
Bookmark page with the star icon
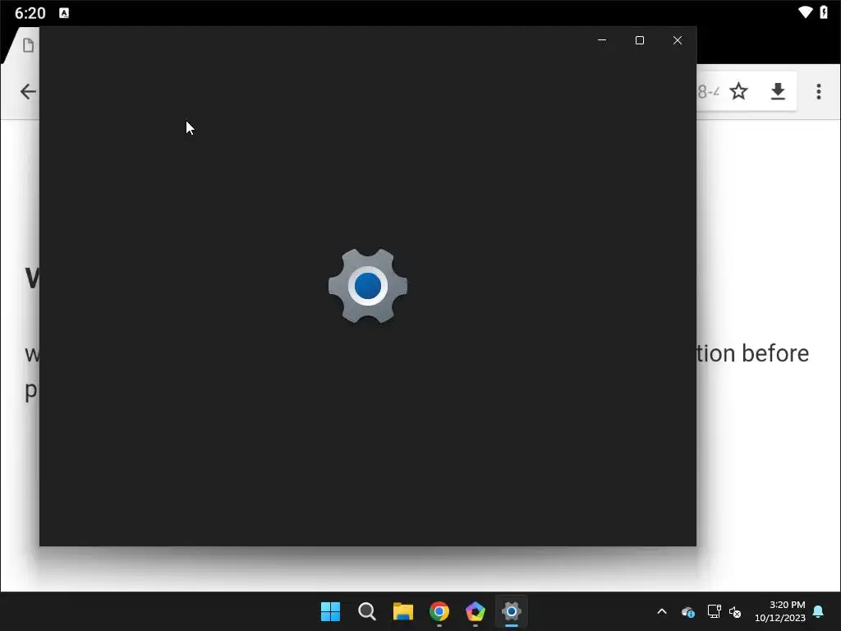click(x=738, y=91)
